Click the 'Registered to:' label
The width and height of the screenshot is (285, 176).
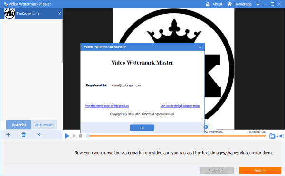click(x=96, y=85)
